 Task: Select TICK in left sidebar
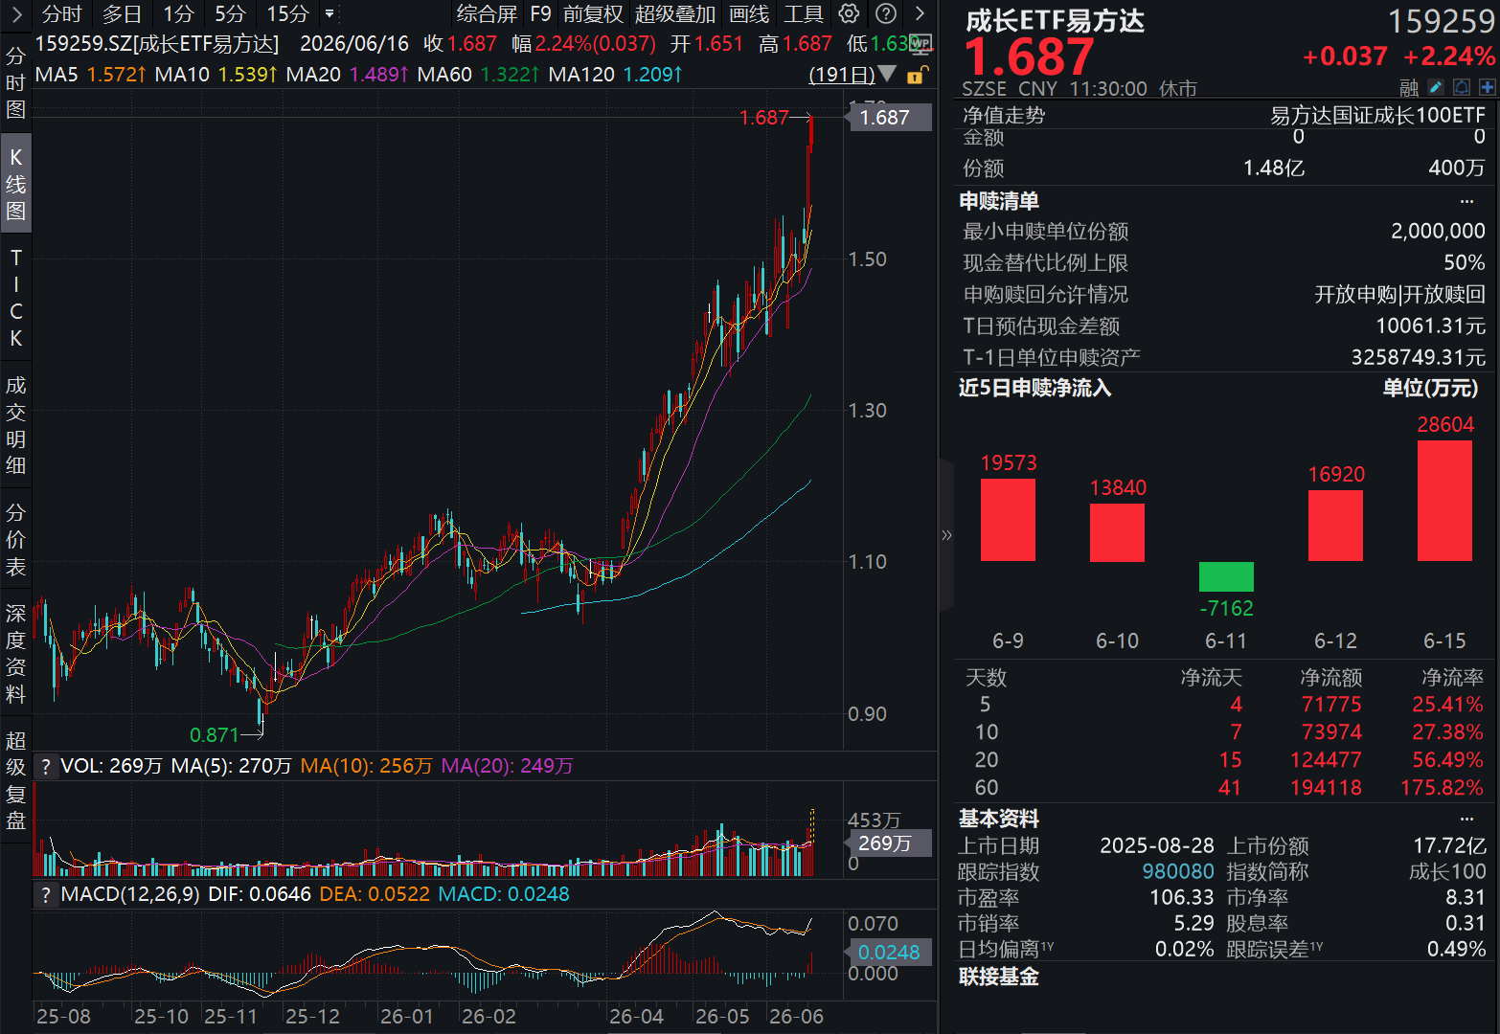pos(15,298)
